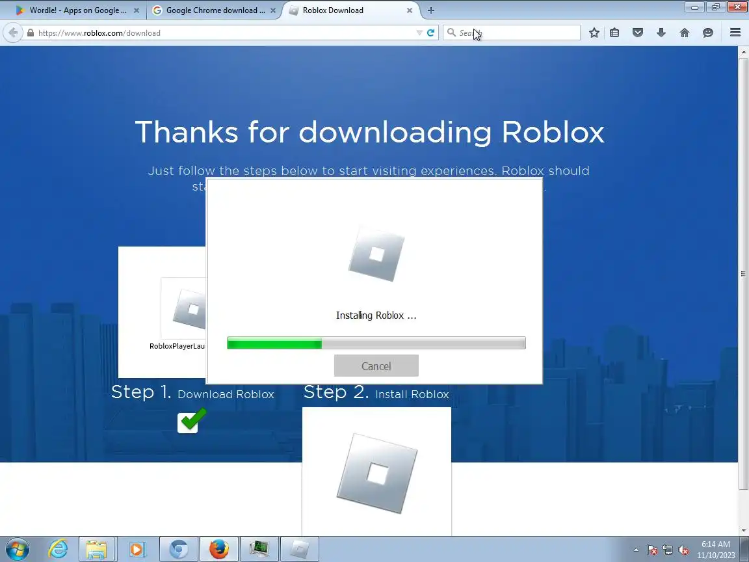Close the Roblox Download tab

click(410, 10)
